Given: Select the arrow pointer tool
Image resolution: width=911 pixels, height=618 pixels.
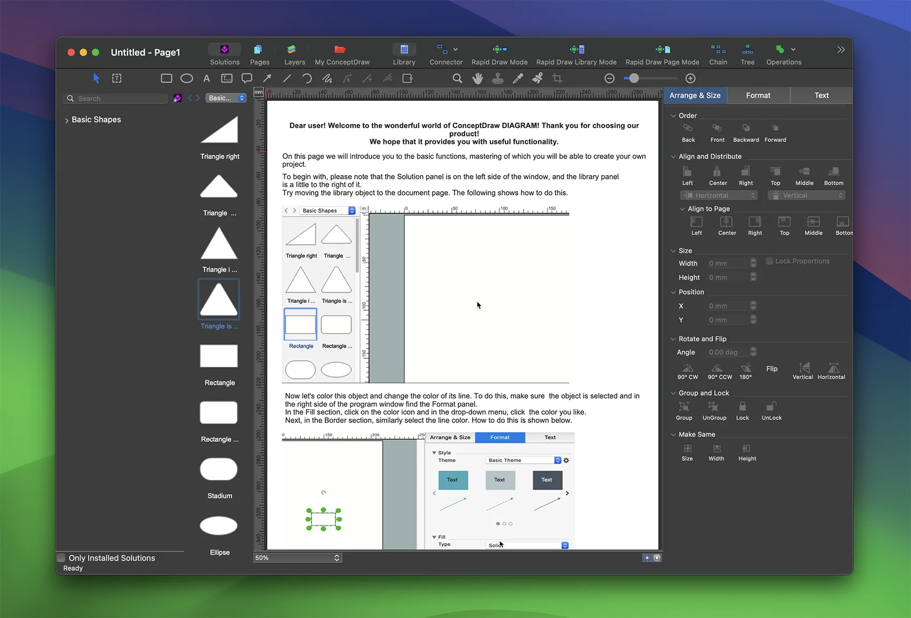Looking at the screenshot, I should (96, 78).
